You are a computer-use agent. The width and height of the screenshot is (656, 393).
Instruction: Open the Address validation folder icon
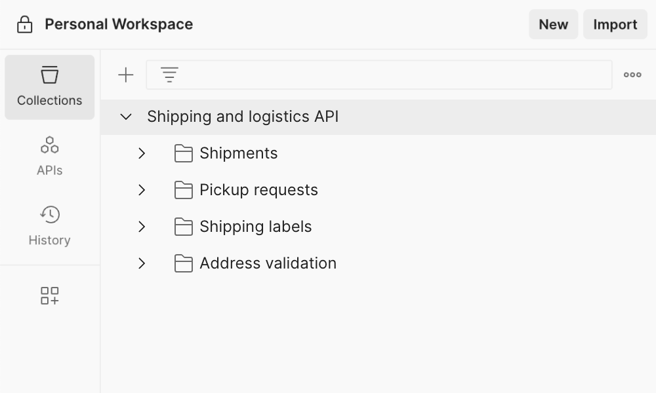click(184, 263)
